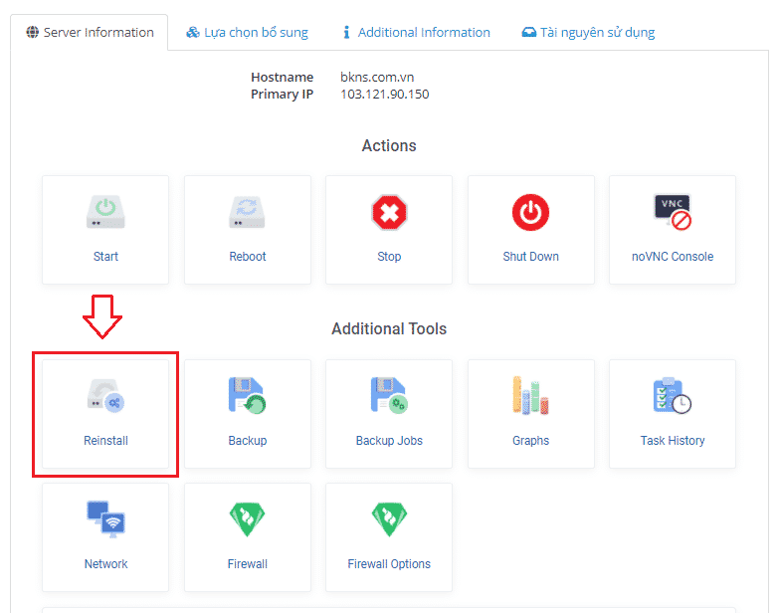Click the Task History text label

pos(672,440)
